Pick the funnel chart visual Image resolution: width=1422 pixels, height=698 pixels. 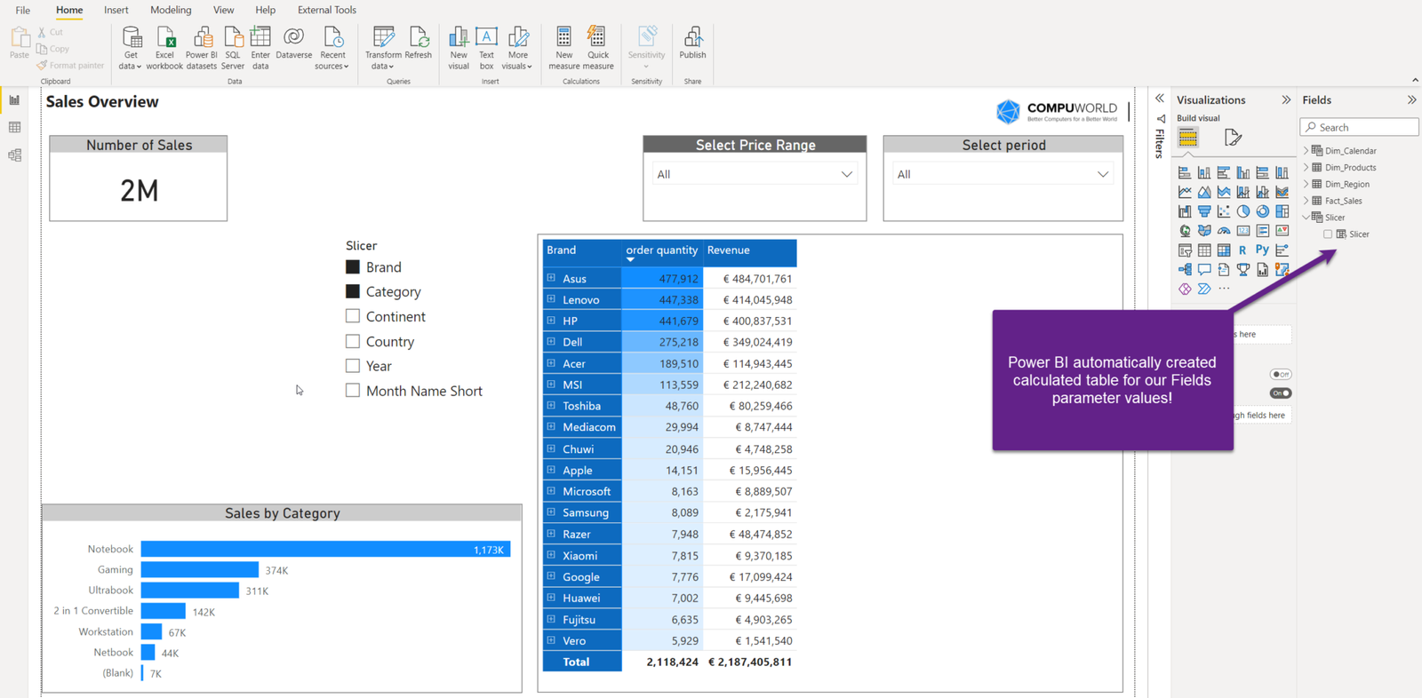(x=1204, y=211)
